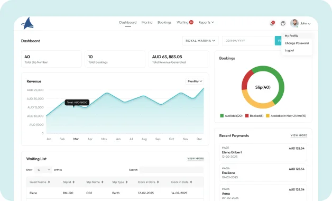Choose Change Password menu entry

click(x=297, y=43)
